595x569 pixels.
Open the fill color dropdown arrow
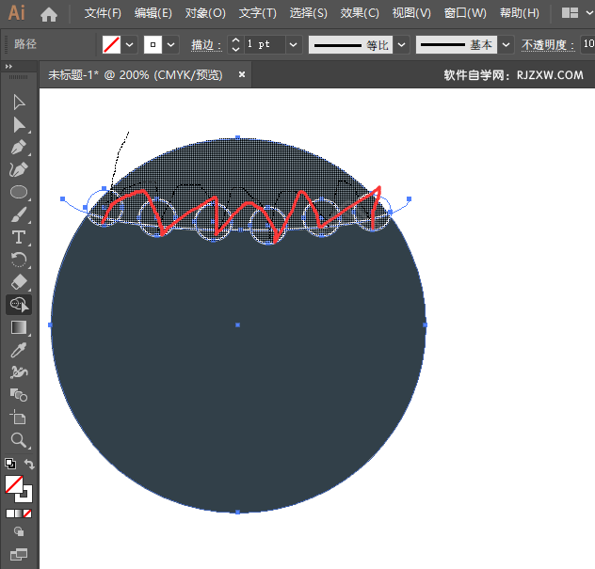(130, 44)
